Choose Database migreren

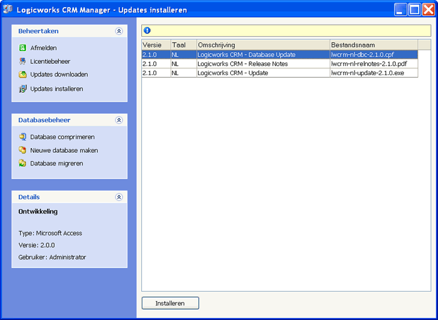coord(56,163)
